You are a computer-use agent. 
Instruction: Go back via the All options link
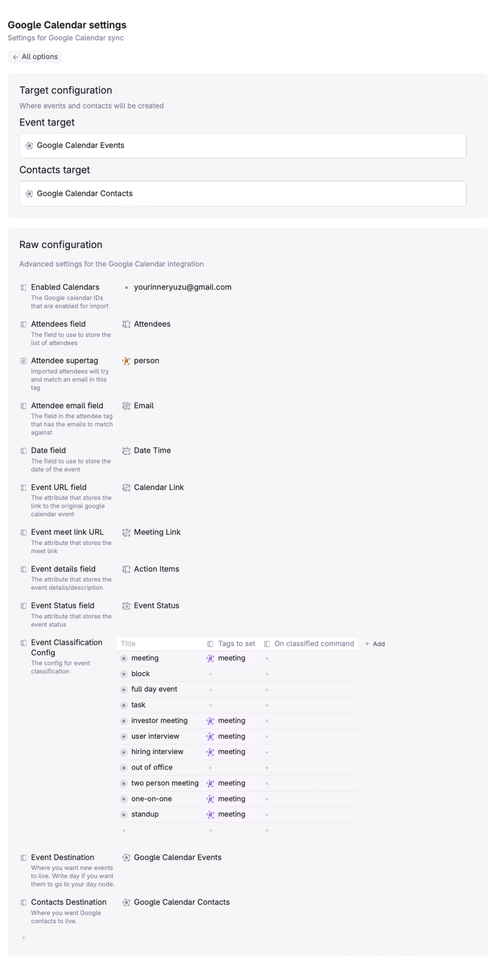pyautogui.click(x=35, y=57)
